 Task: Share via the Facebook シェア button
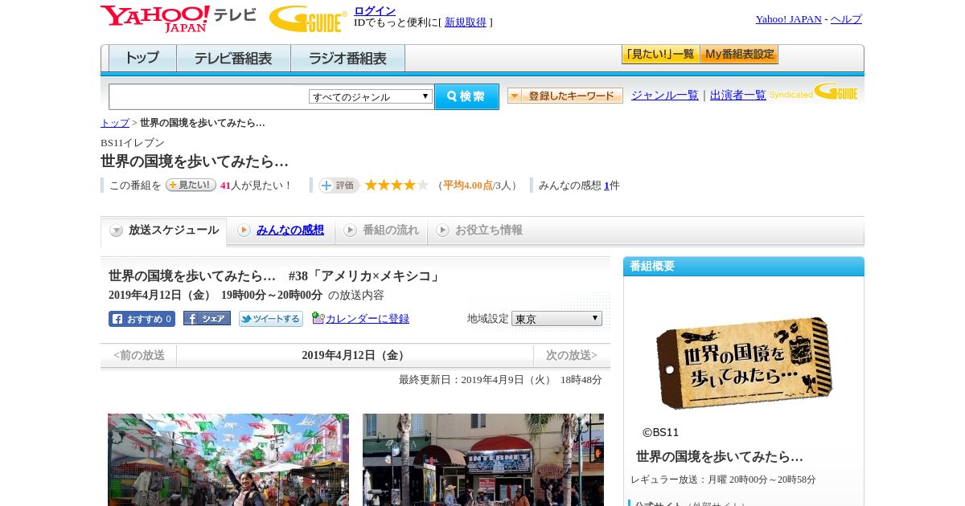tap(207, 318)
